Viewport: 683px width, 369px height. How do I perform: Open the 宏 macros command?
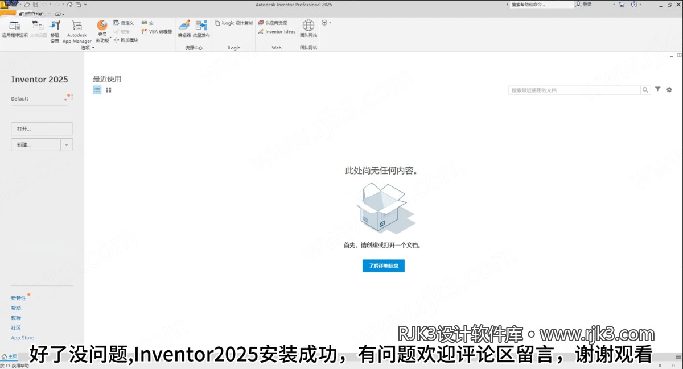point(147,23)
